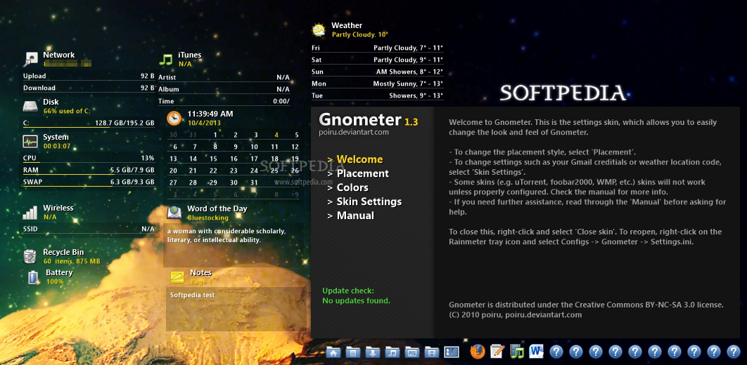This screenshot has width=747, height=365.
Task: Click the Fri forecast row
Action: tap(377, 48)
